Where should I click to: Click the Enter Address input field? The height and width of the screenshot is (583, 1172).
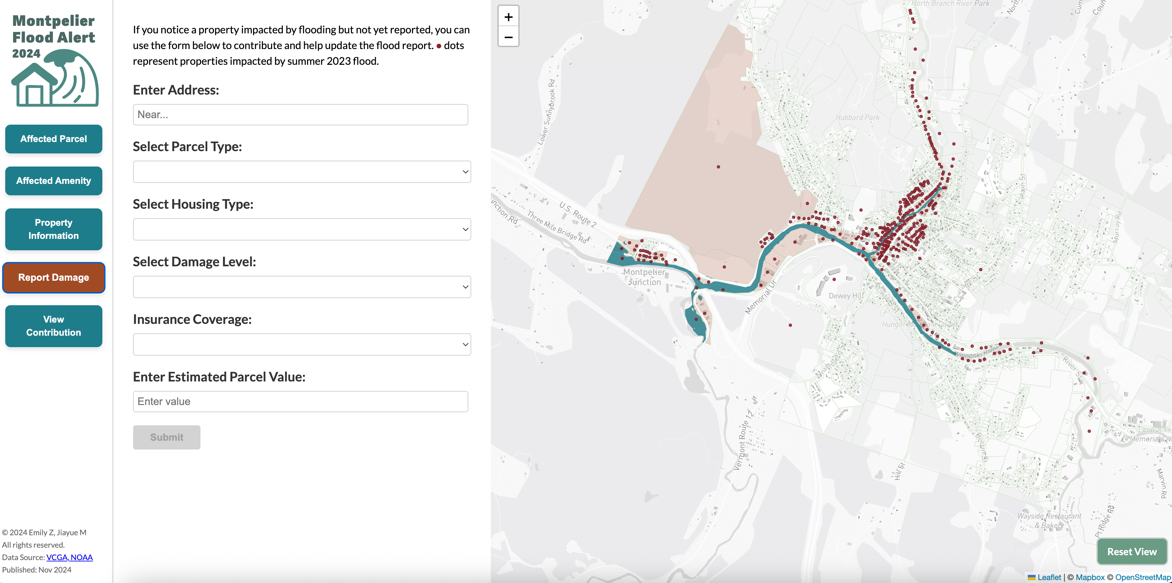coord(300,115)
